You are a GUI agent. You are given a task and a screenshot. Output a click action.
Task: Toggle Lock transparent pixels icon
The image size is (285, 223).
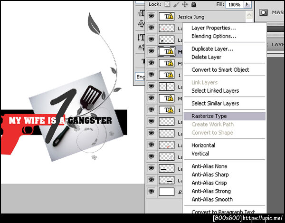[x=167, y=4]
